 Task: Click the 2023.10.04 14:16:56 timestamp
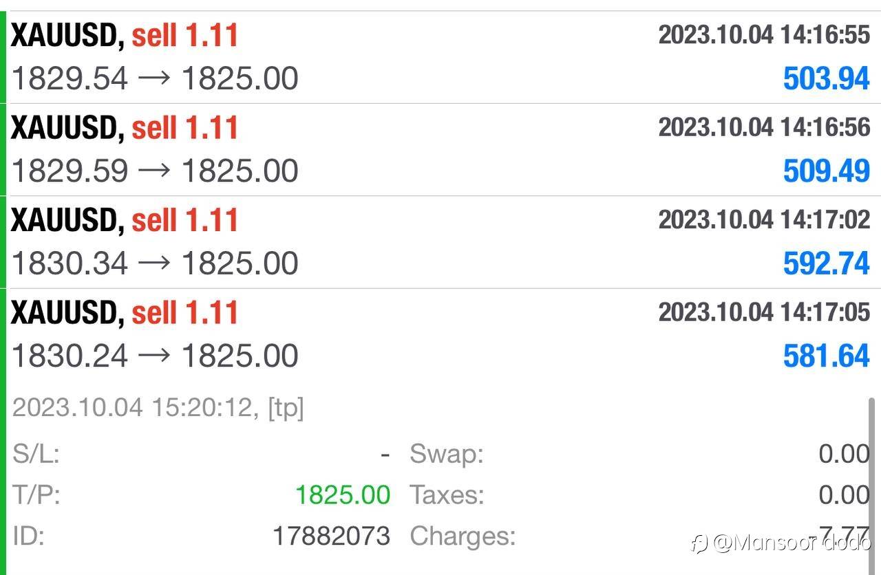(x=764, y=127)
